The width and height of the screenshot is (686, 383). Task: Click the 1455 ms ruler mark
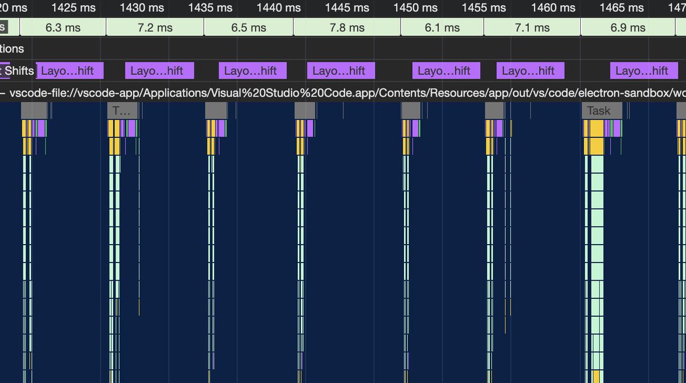(x=484, y=8)
